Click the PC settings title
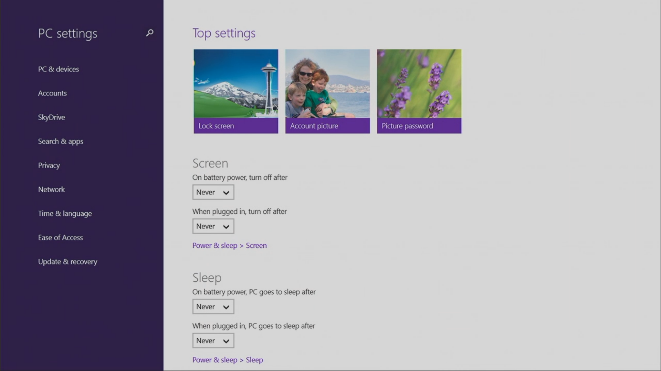 point(67,34)
